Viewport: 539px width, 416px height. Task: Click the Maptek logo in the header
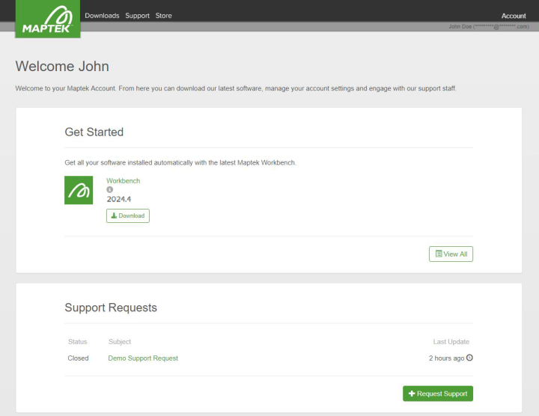tap(48, 19)
